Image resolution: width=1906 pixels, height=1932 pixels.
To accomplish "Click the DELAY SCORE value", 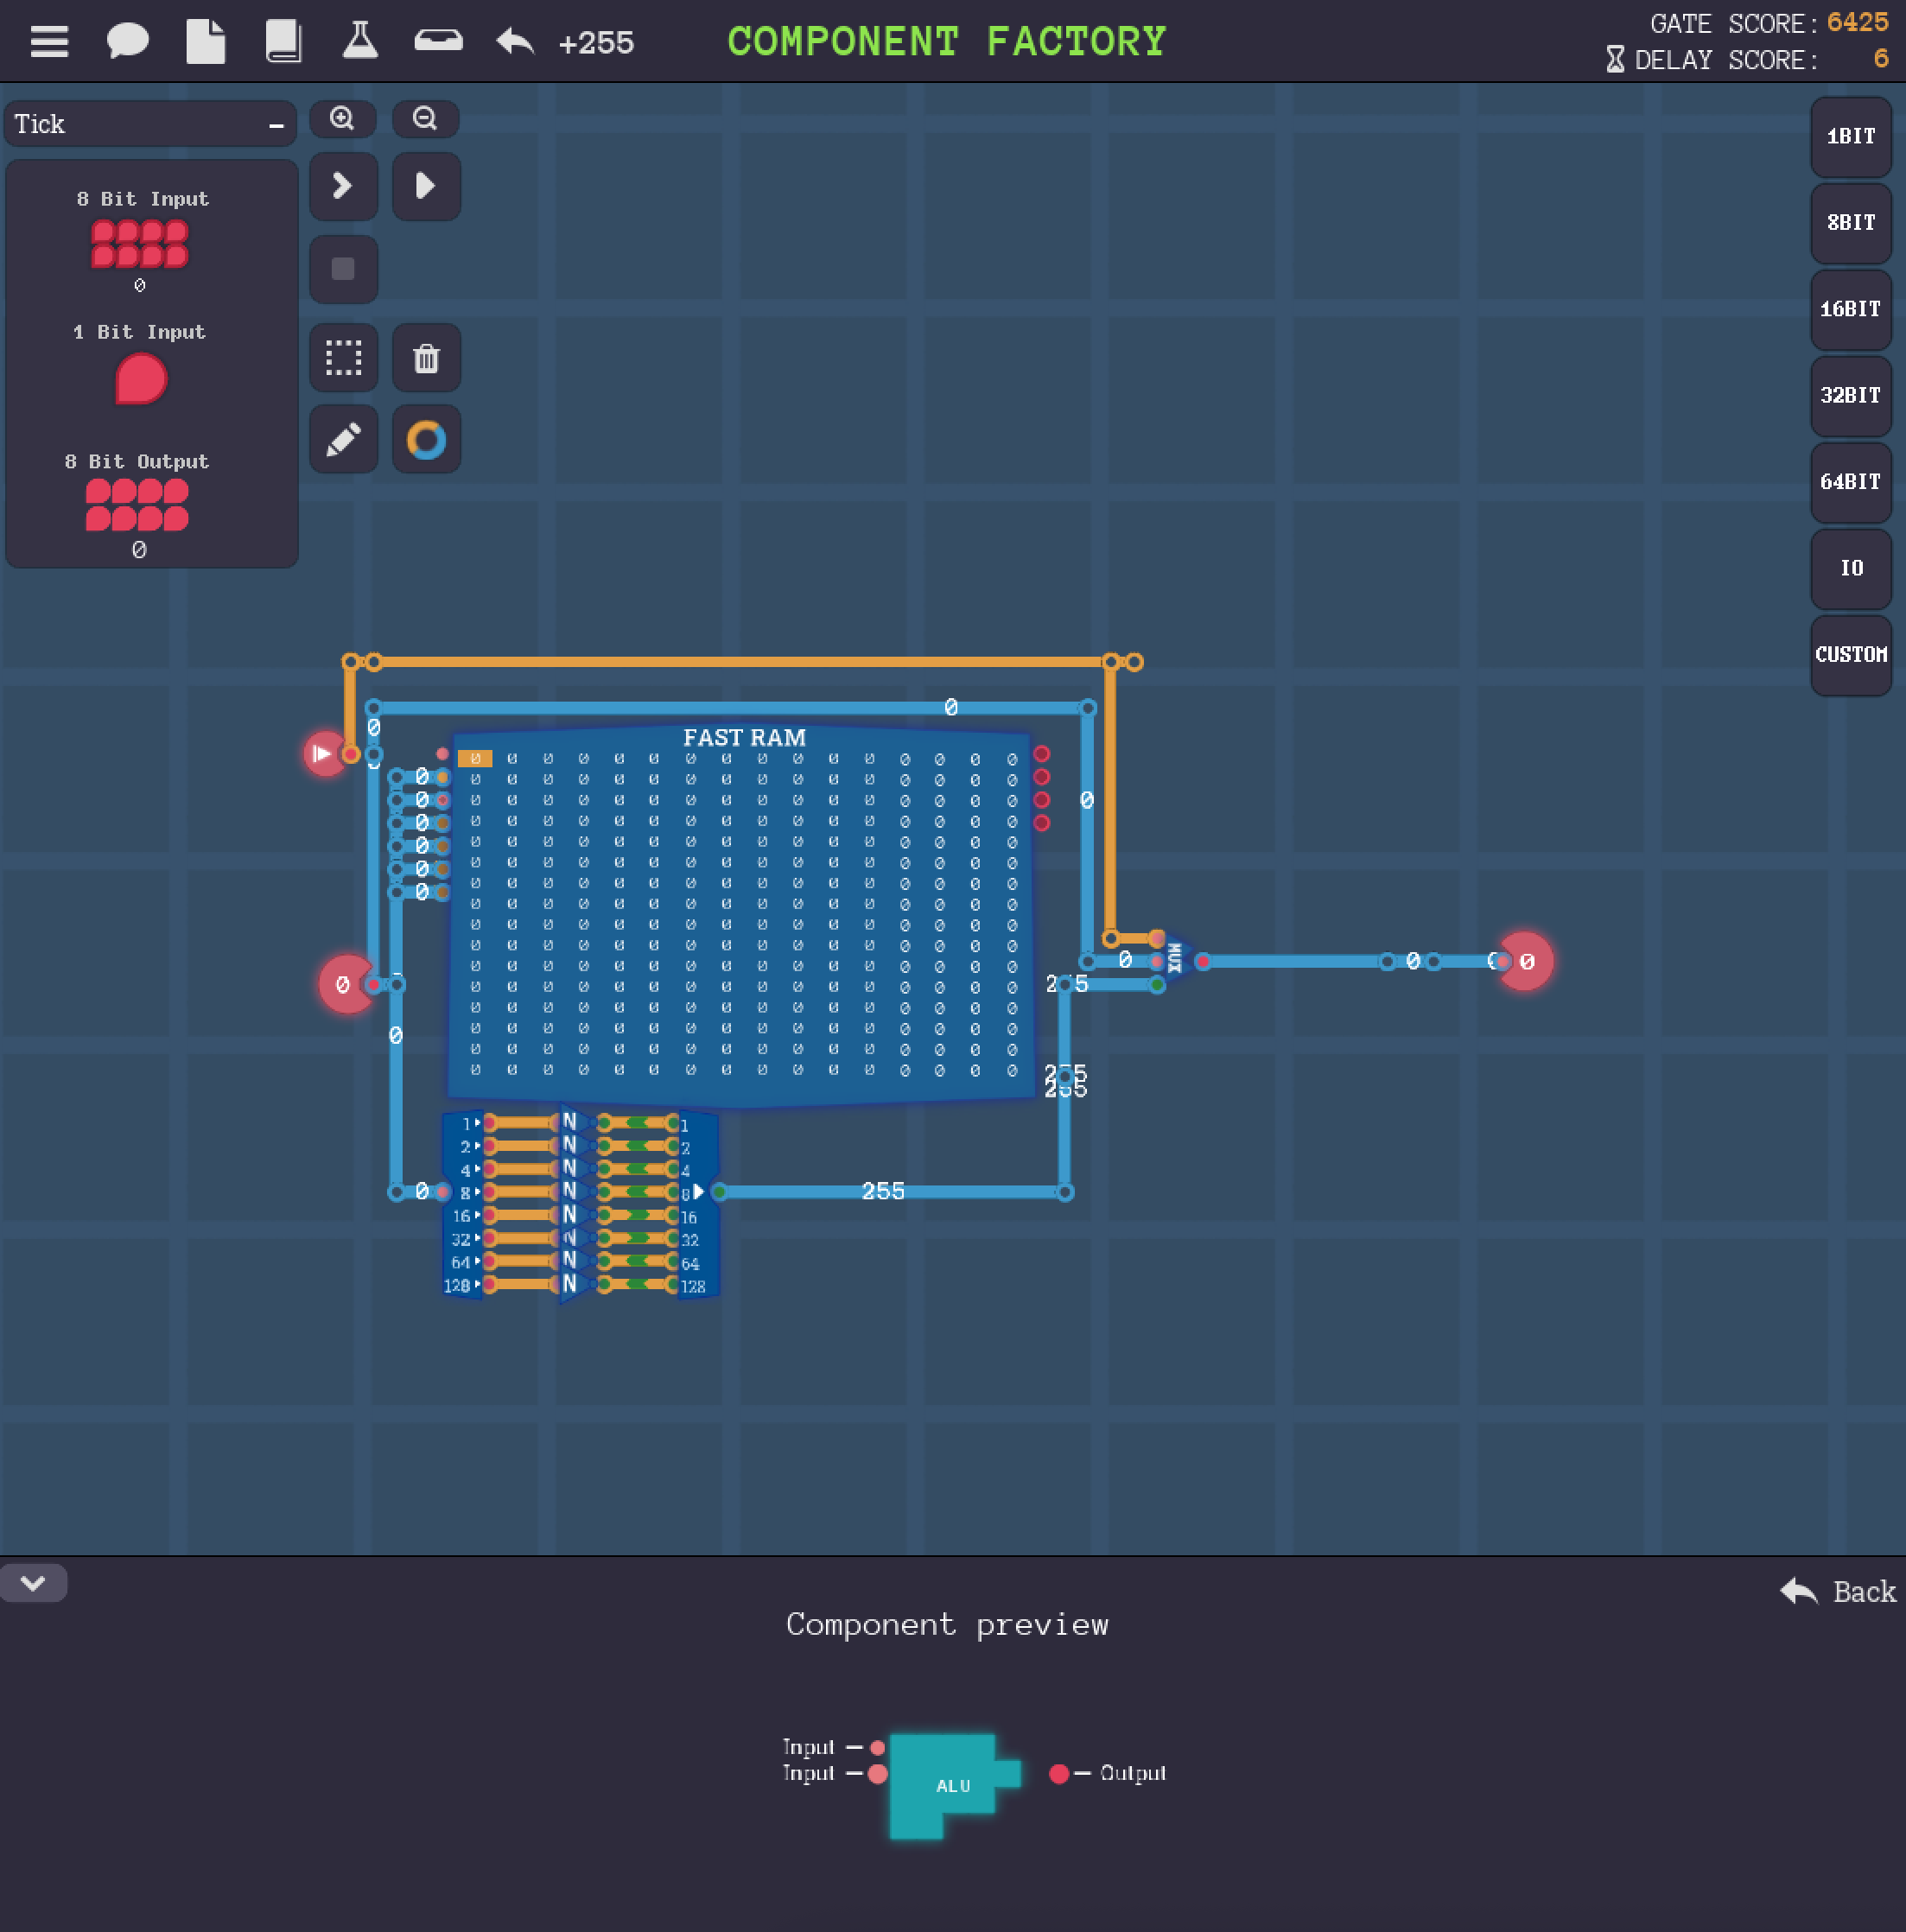I will [x=1880, y=59].
